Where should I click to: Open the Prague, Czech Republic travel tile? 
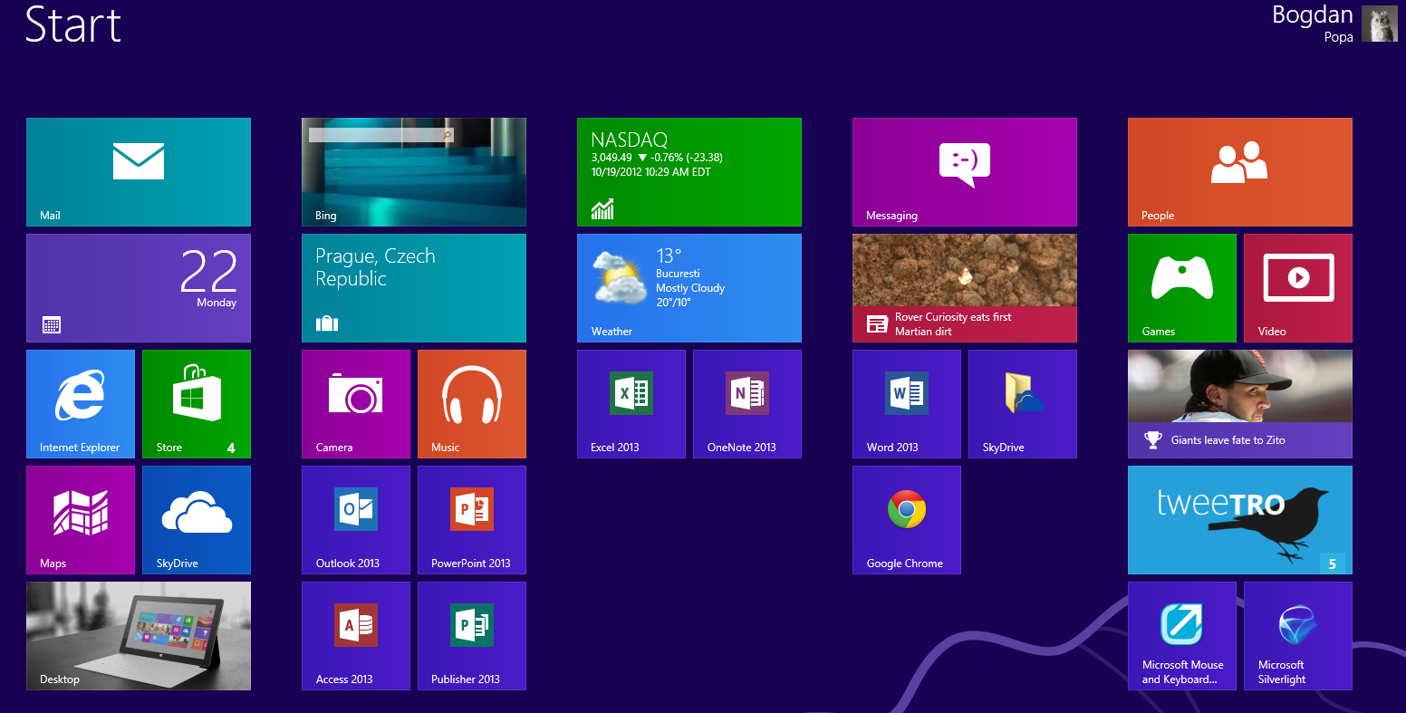point(414,288)
